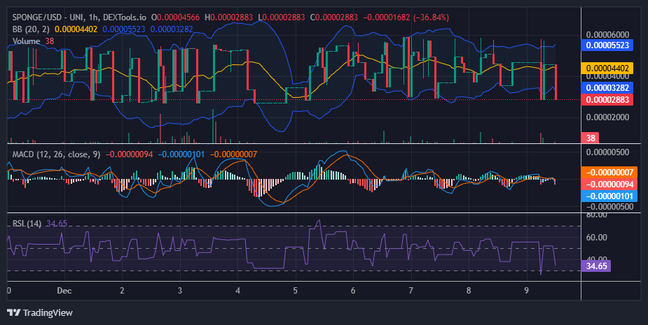The image size is (648, 325).
Task: Click the blue 0.00003282 lower band price tag
Action: tap(607, 87)
